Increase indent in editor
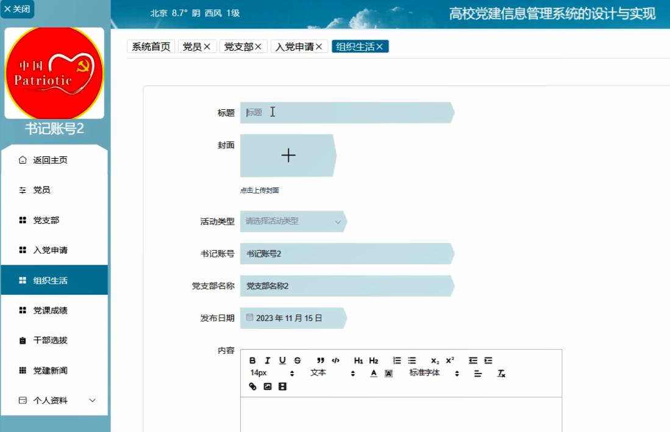670x432 pixels. (488, 361)
